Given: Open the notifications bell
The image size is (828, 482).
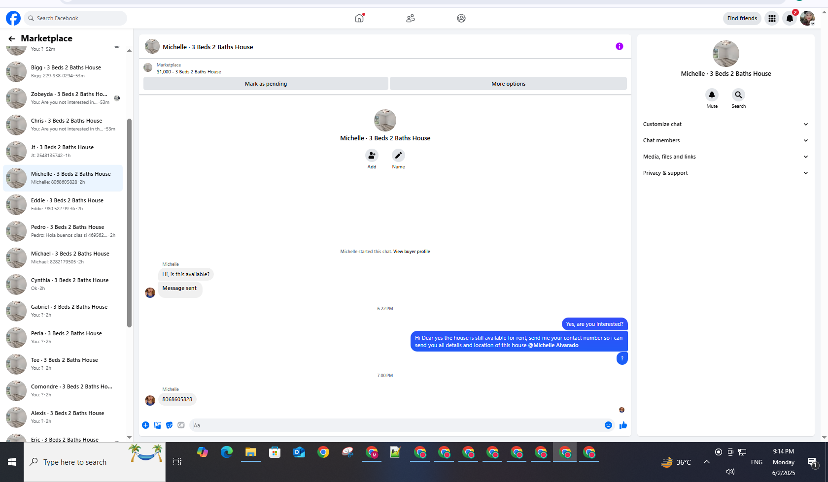Looking at the screenshot, I should click(x=790, y=18).
